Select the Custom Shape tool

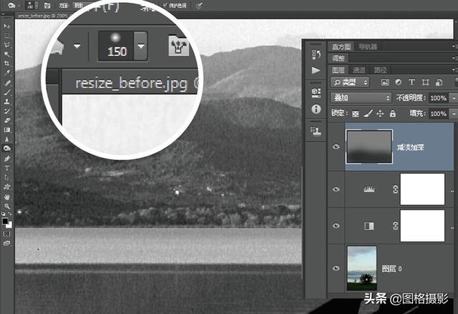pyautogui.click(x=6, y=187)
